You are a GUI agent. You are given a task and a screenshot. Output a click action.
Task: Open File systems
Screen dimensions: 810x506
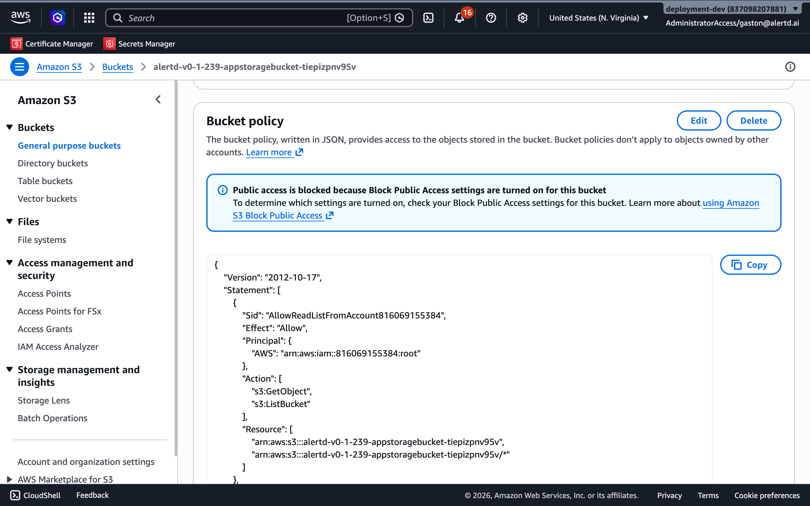pos(42,240)
